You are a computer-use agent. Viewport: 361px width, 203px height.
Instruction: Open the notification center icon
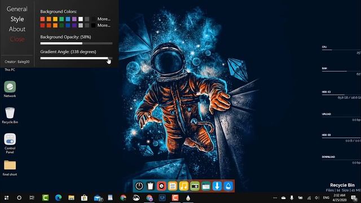(354, 198)
